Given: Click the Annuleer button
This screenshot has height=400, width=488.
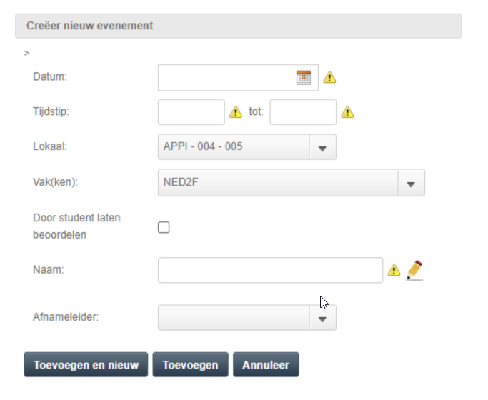Looking at the screenshot, I should pyautogui.click(x=266, y=364).
